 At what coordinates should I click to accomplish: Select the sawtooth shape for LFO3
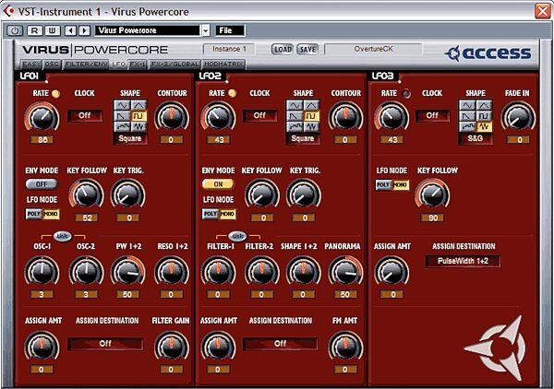click(x=467, y=115)
